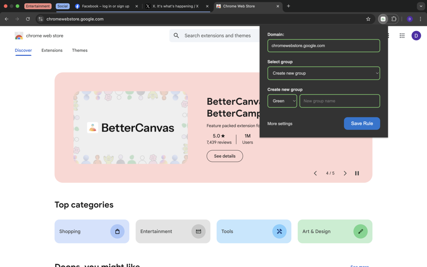Reload the current page

pyautogui.click(x=28, y=19)
